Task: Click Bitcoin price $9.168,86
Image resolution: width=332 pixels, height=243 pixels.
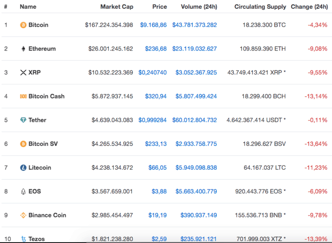Action: [x=153, y=25]
